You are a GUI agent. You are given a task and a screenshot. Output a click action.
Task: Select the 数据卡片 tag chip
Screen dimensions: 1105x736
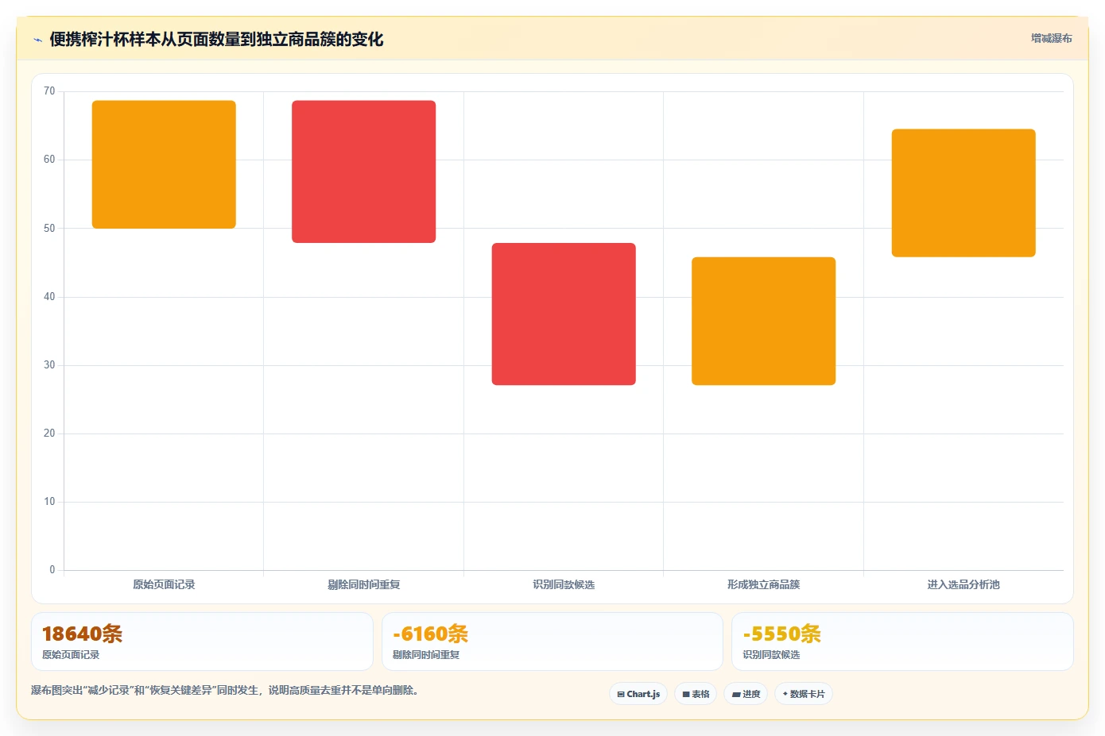[x=804, y=694]
